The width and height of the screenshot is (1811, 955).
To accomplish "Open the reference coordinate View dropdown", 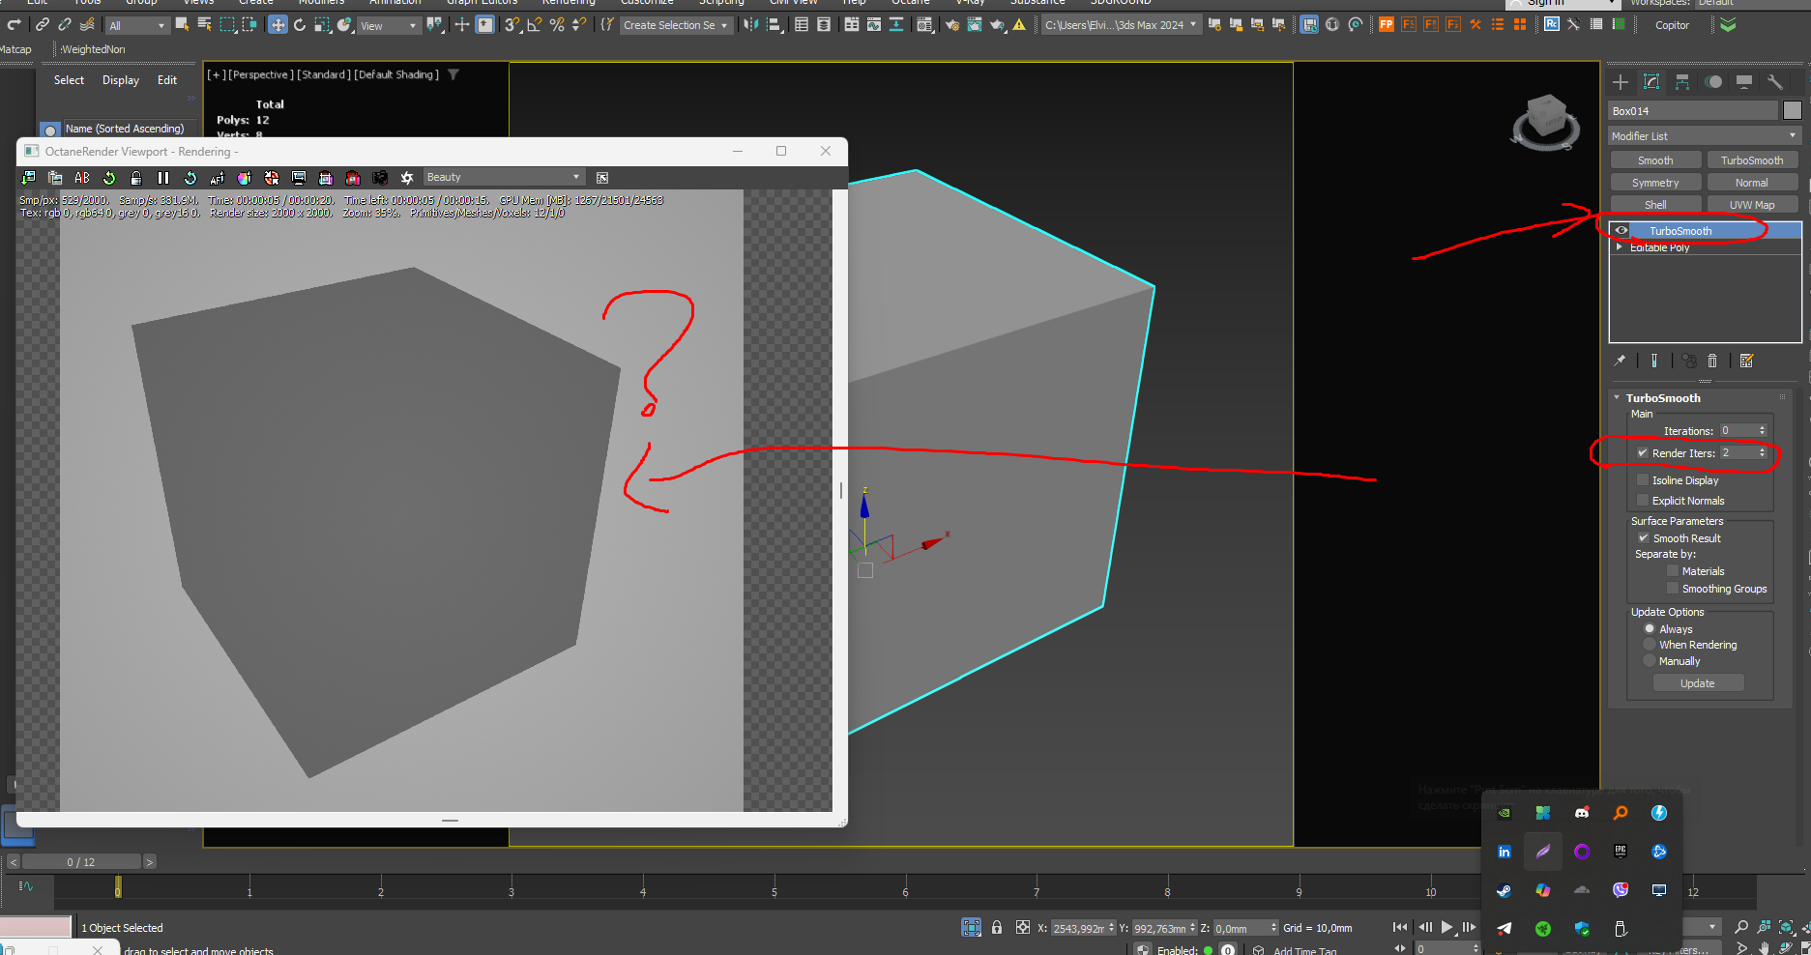I will (389, 25).
